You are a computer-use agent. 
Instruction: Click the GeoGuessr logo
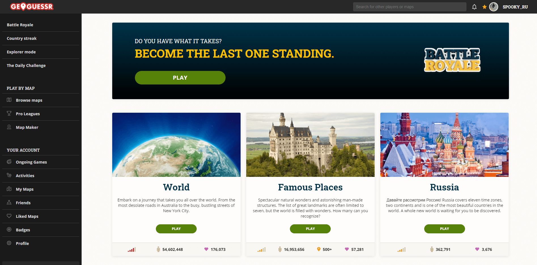(32, 6)
